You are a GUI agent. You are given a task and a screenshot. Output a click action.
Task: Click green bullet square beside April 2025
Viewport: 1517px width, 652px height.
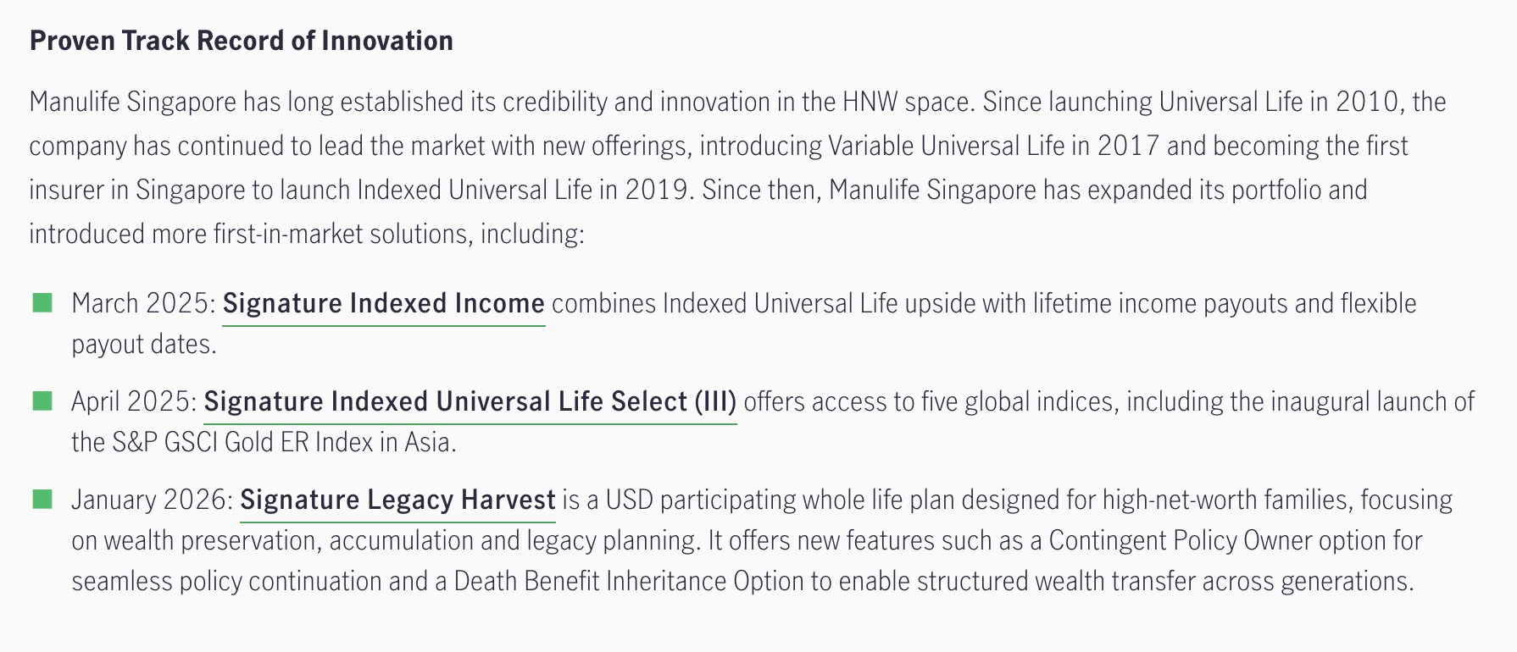coord(42,401)
